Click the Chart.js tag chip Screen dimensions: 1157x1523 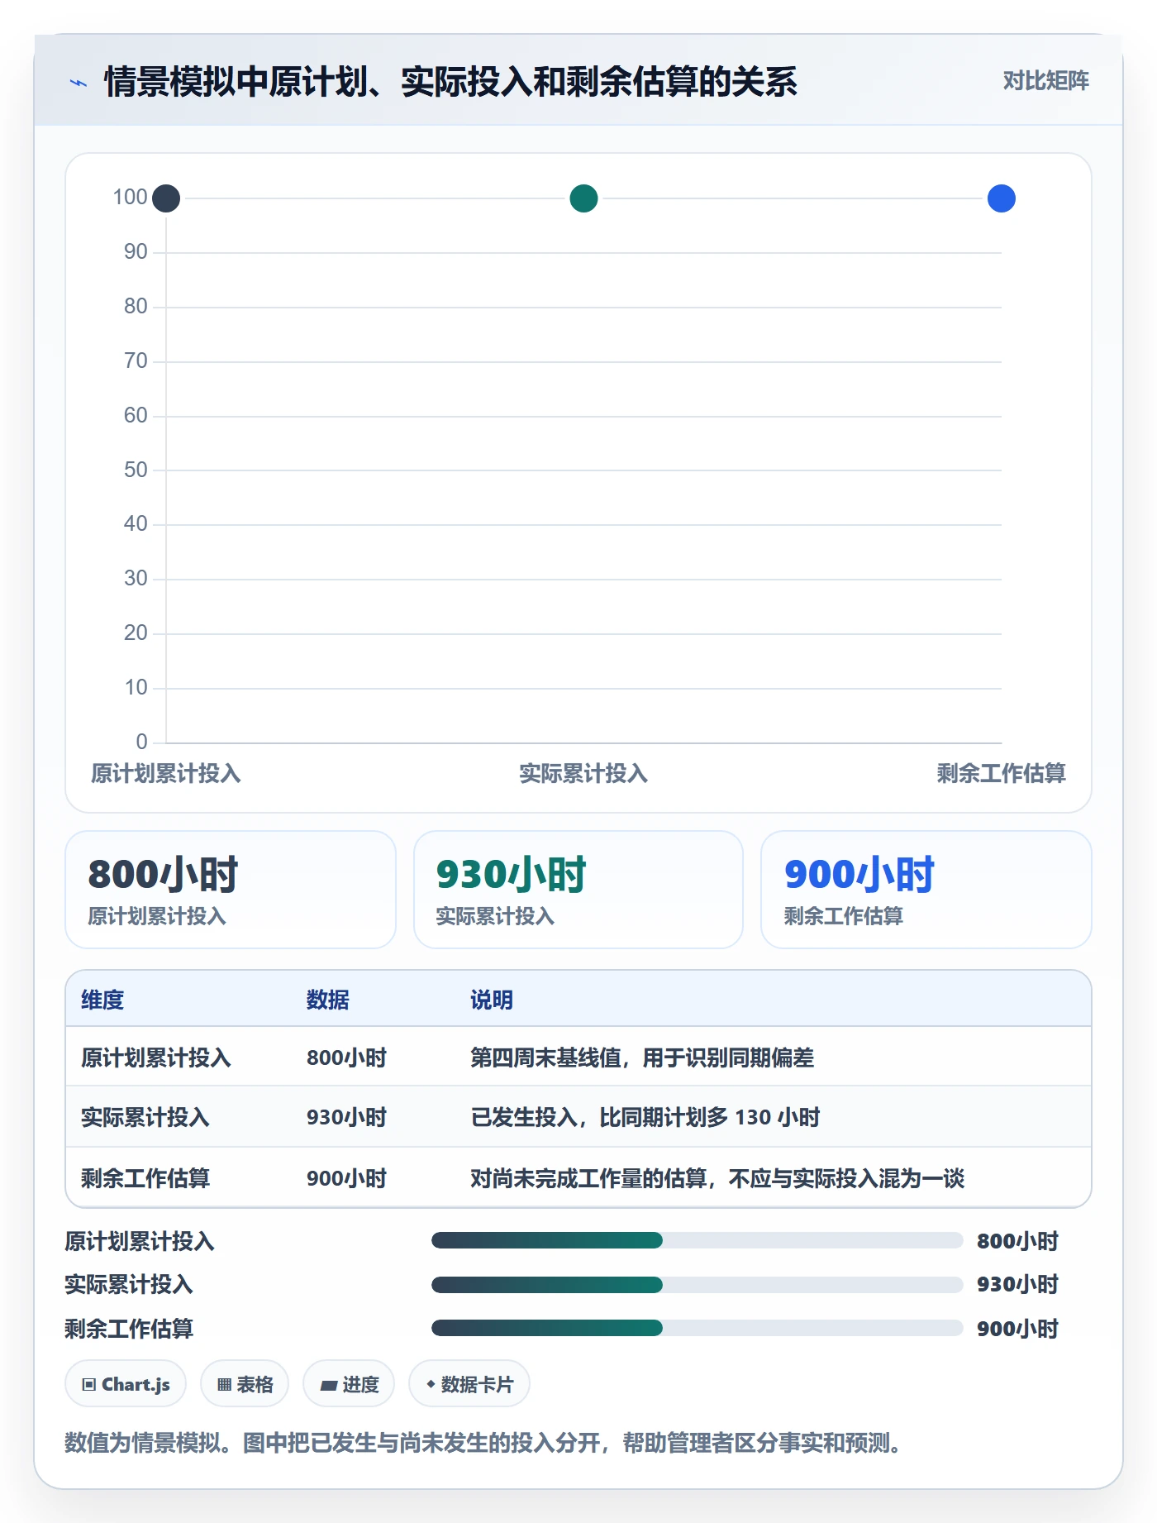point(126,1384)
